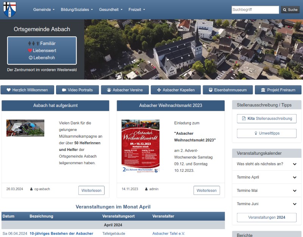Click the building icon on Projekt Freiraum
303x237 pixels.
263,90
